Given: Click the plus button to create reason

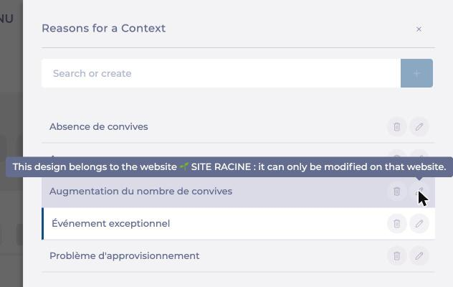Looking at the screenshot, I should coord(416,73).
